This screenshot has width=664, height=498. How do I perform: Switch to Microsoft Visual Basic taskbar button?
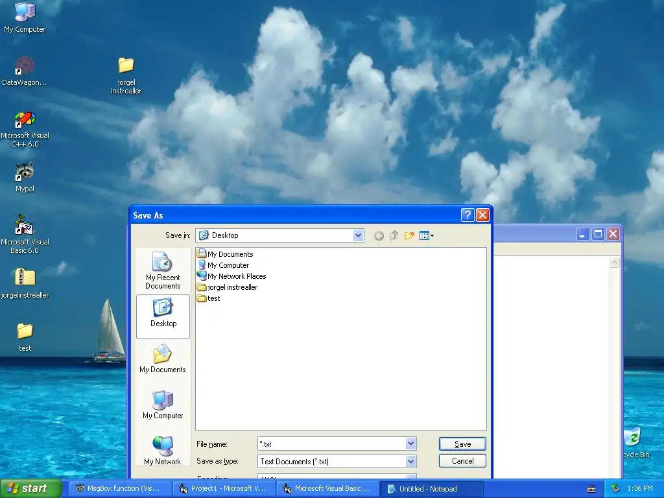pos(328,488)
